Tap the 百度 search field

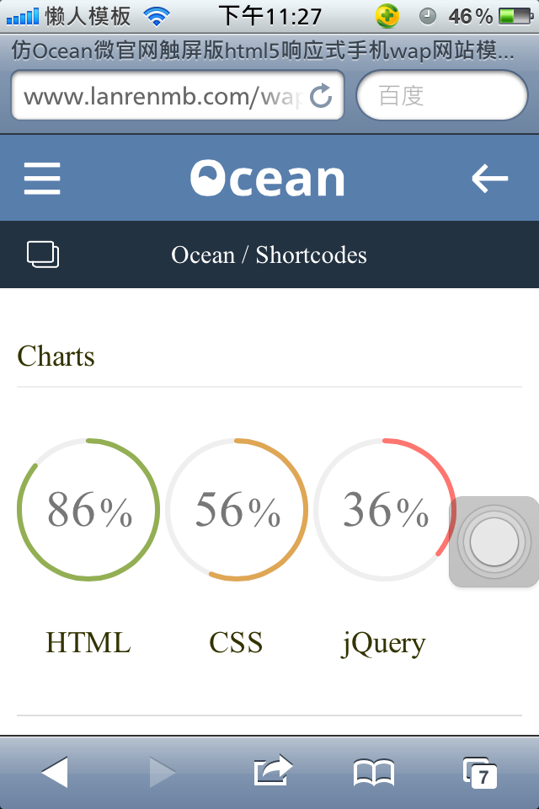point(442,96)
